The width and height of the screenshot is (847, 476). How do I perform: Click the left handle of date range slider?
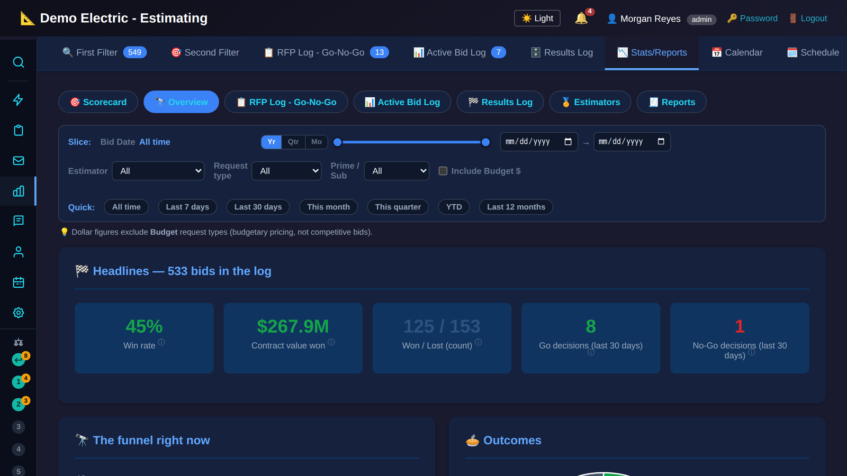click(338, 142)
